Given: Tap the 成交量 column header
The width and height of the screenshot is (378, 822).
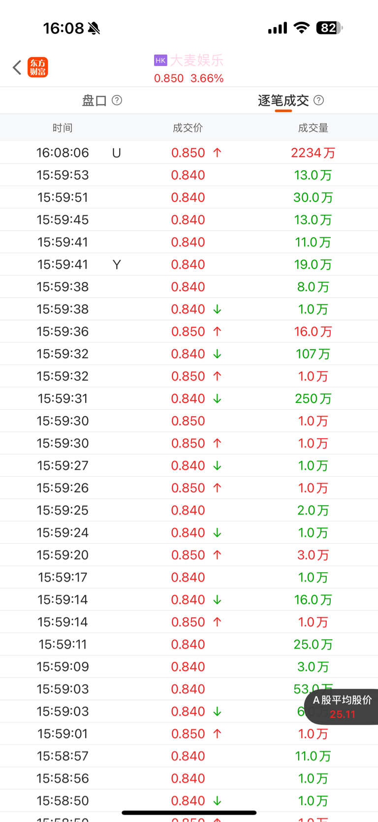Looking at the screenshot, I should click(x=313, y=128).
